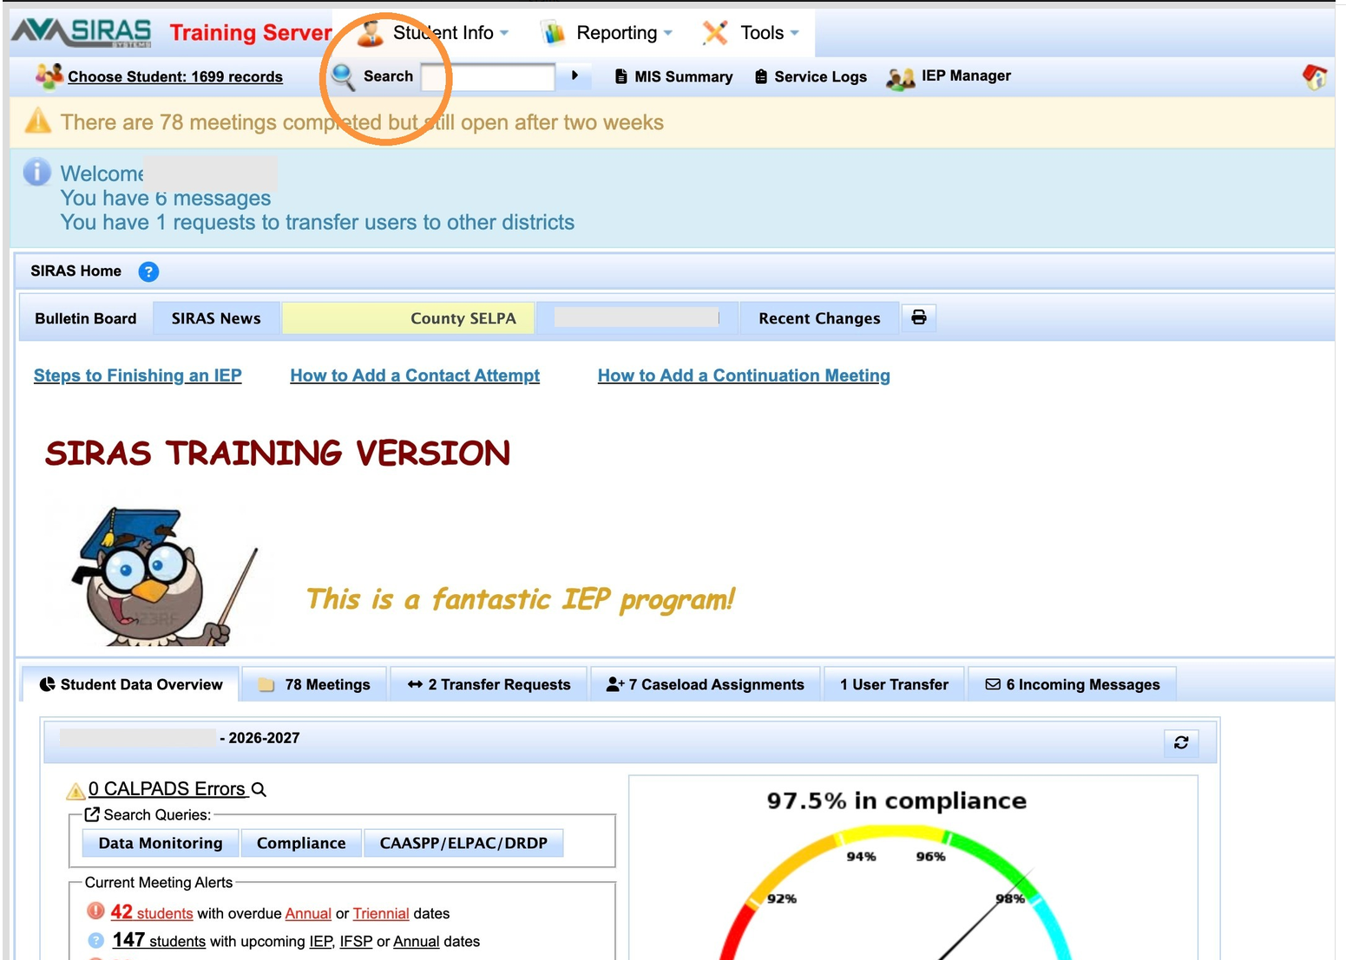Focus the student Search text field
The height and width of the screenshot is (960, 1346).
point(488,76)
